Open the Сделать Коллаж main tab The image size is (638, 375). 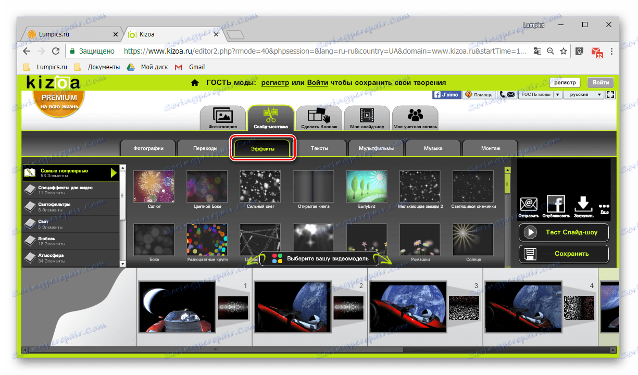click(x=319, y=118)
